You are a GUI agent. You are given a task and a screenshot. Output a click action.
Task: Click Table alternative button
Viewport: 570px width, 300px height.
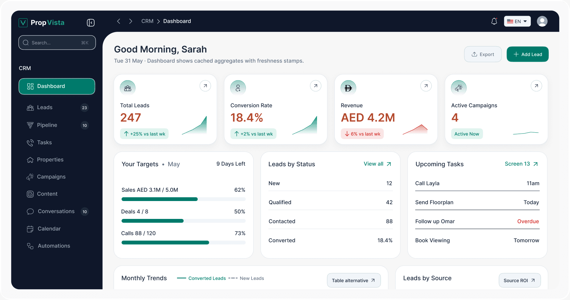tap(354, 280)
